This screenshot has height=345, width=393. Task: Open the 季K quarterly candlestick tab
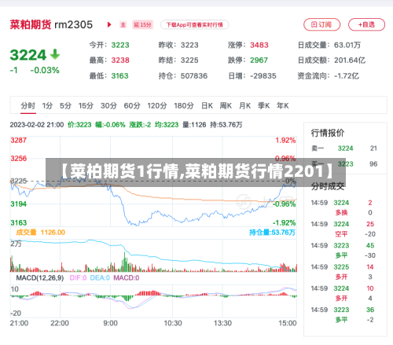tap(263, 106)
